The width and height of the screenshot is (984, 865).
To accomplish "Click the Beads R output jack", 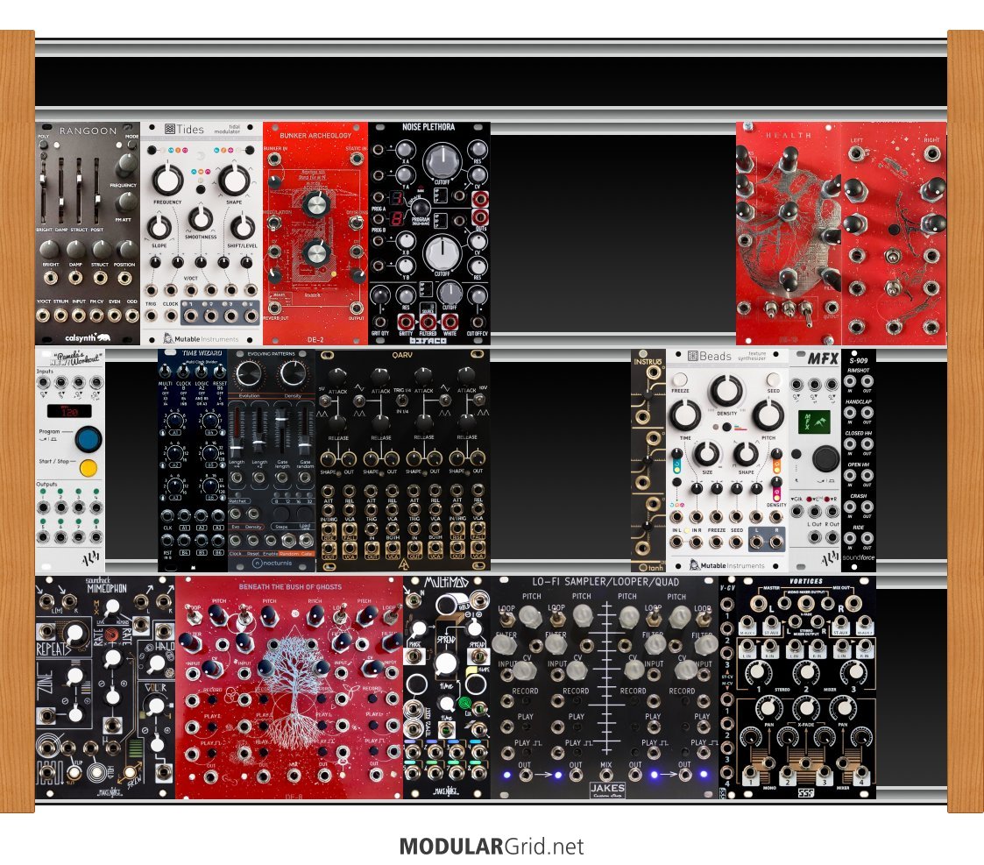I will 776,541.
